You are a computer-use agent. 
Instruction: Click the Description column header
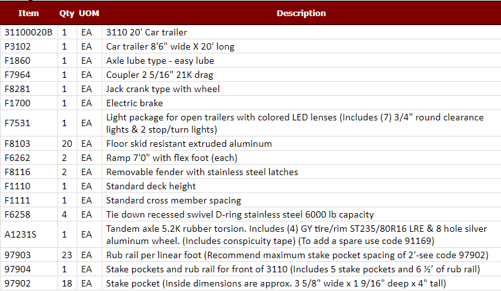coord(301,13)
